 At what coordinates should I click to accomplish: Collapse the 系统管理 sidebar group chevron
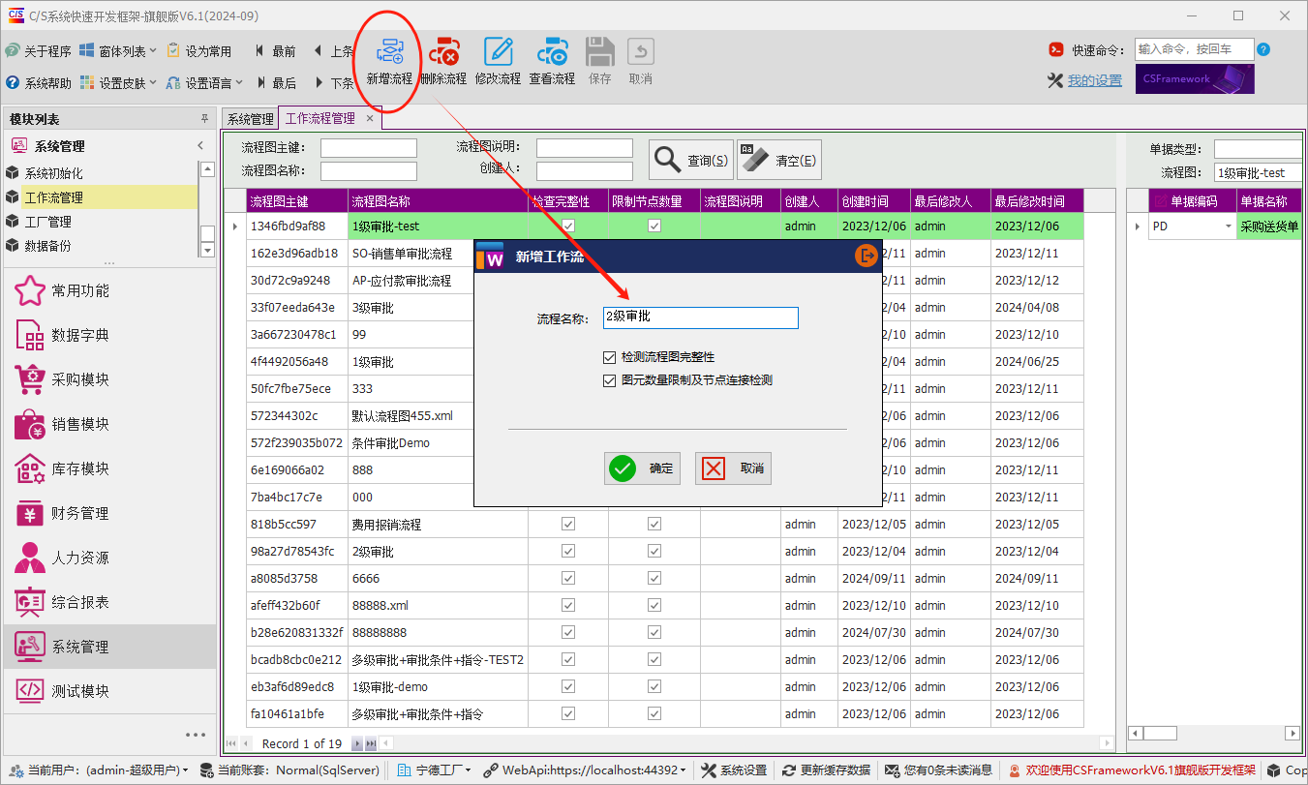[x=200, y=146]
